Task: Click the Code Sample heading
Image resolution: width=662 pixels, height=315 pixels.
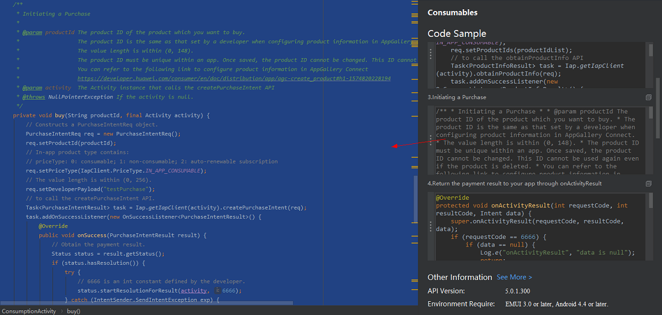Action: [x=457, y=33]
